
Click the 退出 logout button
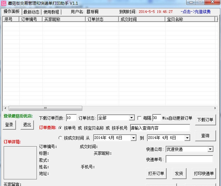point(27,125)
